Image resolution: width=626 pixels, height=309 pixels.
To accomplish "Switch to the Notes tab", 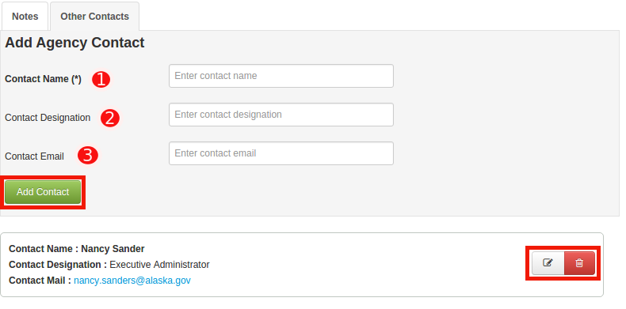I will tap(25, 17).
